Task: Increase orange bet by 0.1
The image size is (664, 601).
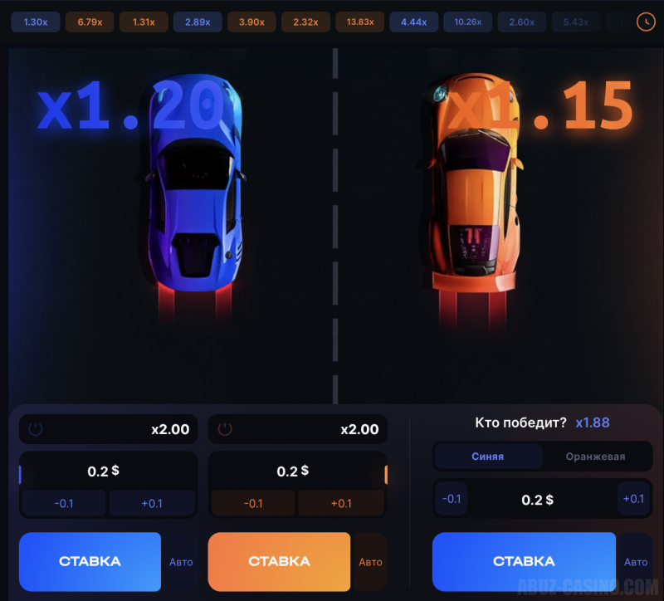Action: [341, 503]
